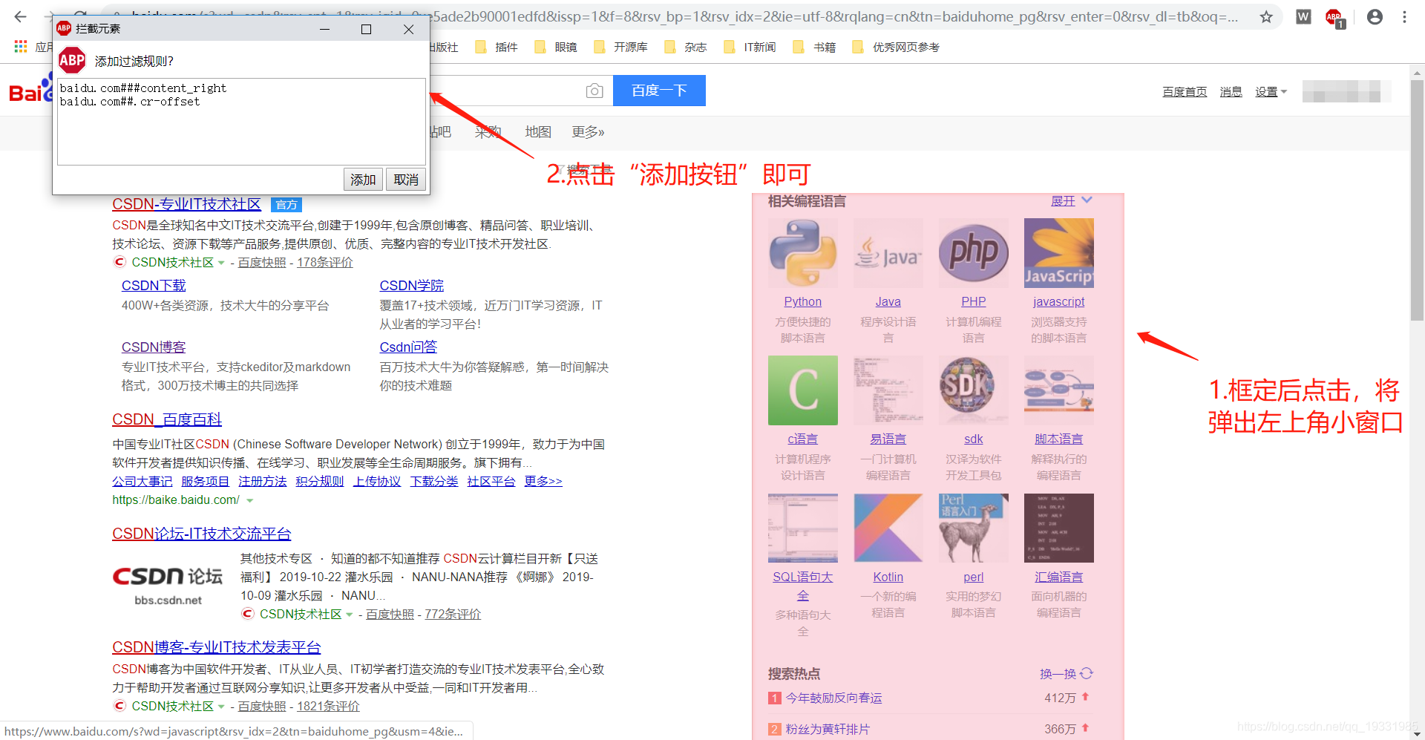The image size is (1425, 740).
Task: Open the CSDN下载 sublink
Action: pos(154,285)
